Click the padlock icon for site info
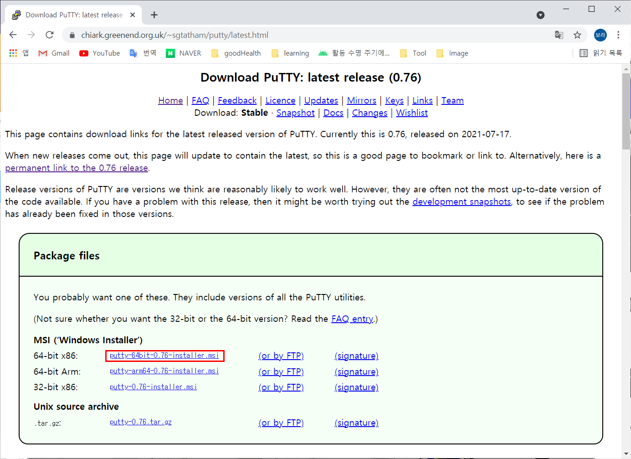The image size is (631, 459). 72,35
